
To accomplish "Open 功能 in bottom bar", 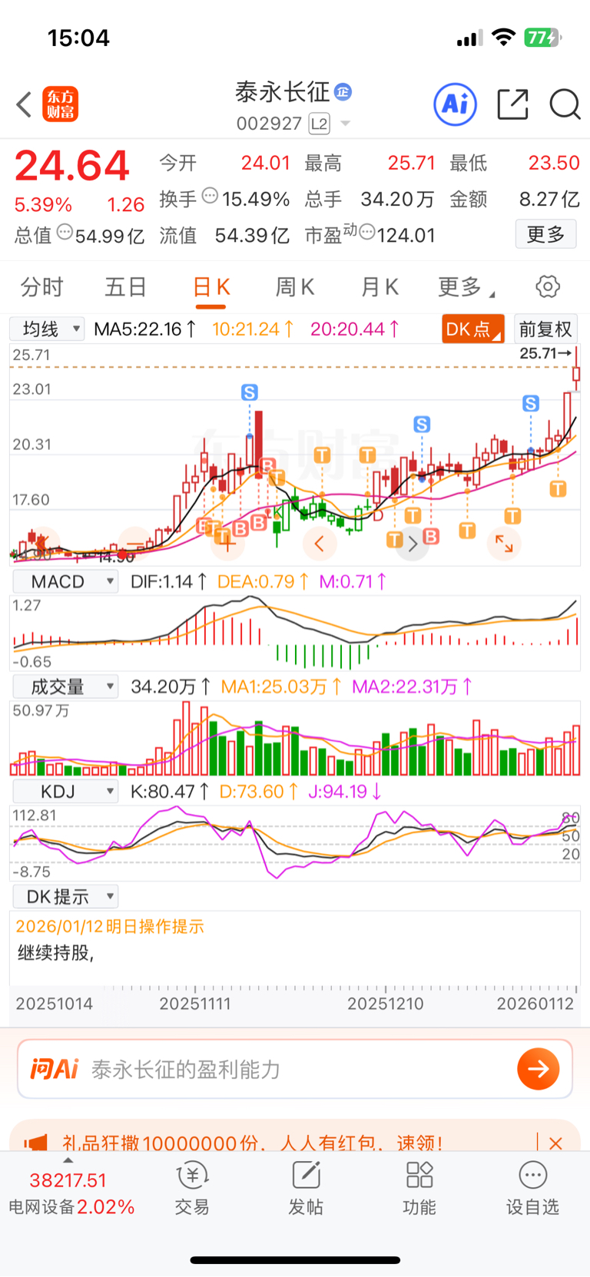I will (x=419, y=1187).
